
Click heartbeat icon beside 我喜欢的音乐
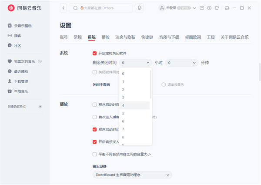pyautogui.click(x=40, y=61)
